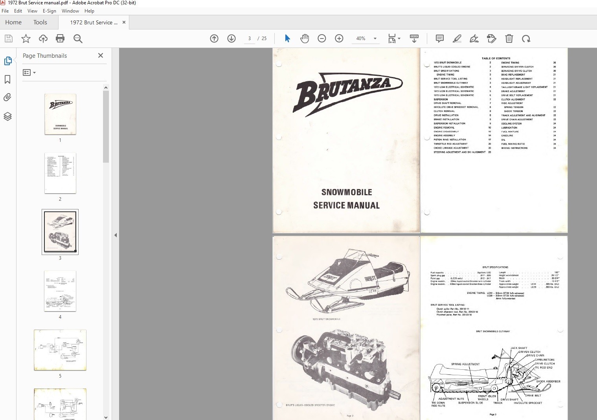The image size is (597, 420).
Task: Click the Delete pages trash icon
Action: [509, 39]
